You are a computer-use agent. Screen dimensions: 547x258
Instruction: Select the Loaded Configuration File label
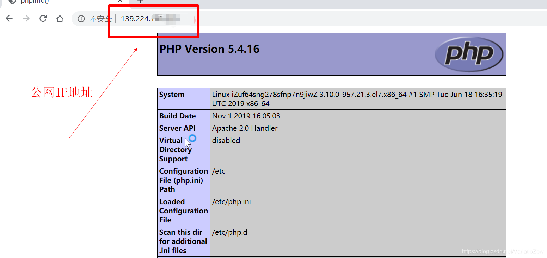(x=184, y=211)
